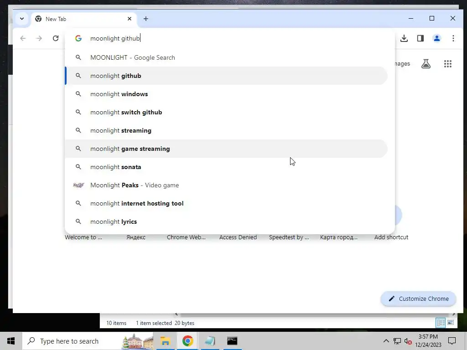Toggle the Chrome side panel icon
Image resolution: width=467 pixels, height=350 pixels.
pyautogui.click(x=420, y=38)
